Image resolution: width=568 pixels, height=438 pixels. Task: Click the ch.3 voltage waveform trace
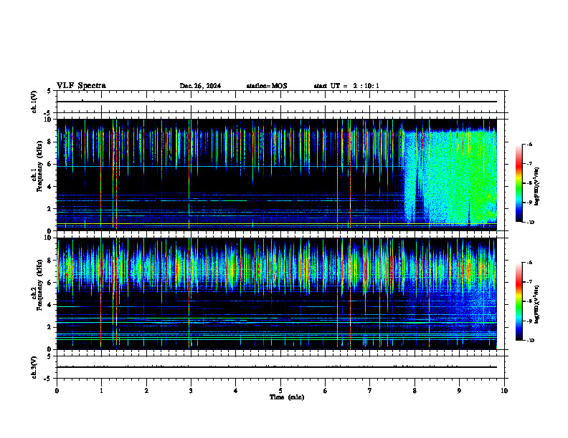point(277,367)
